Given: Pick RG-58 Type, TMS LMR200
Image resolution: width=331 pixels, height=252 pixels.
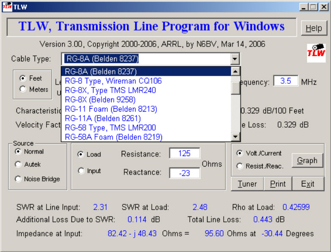Looking at the screenshot, I should point(146,127).
